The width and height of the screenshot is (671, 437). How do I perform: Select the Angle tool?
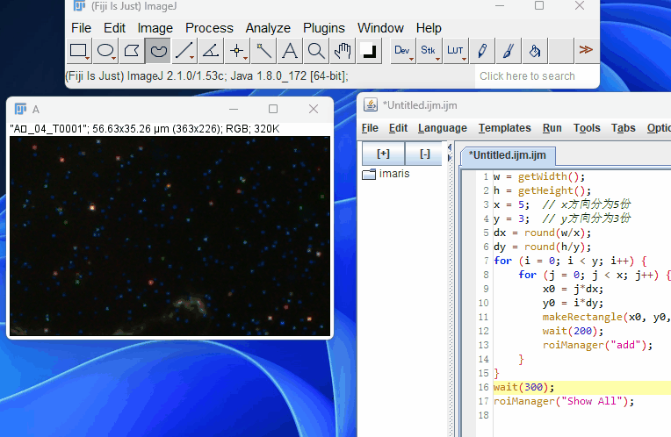coord(211,51)
